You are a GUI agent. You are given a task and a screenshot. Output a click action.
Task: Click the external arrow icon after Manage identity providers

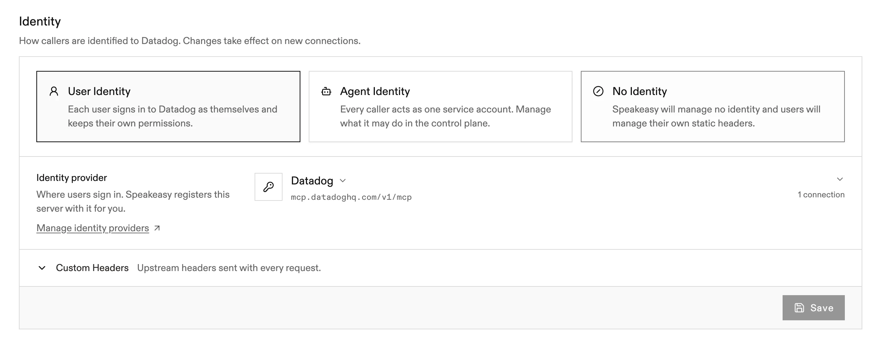point(157,228)
